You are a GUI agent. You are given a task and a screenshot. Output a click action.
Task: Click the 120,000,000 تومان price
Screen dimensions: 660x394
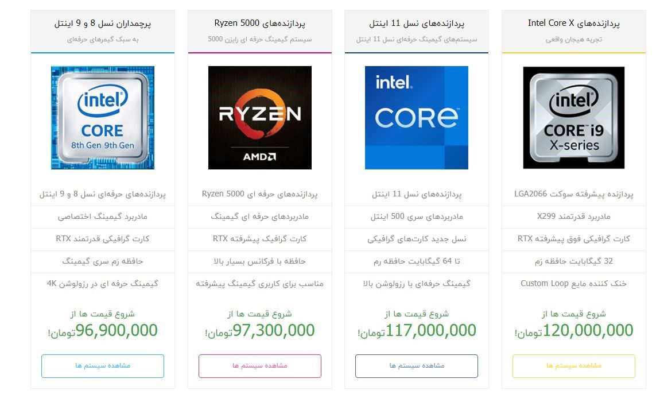click(573, 330)
